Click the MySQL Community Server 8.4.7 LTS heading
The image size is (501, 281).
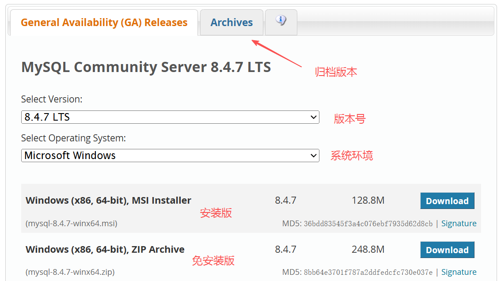pos(146,67)
